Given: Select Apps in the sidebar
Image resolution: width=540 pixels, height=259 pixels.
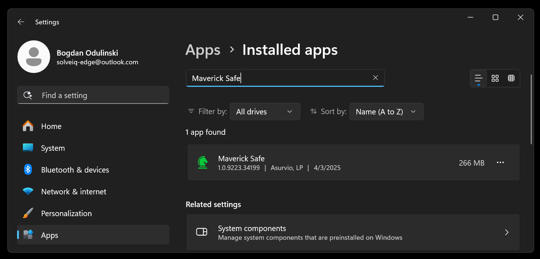Looking at the screenshot, I should 93,235.
